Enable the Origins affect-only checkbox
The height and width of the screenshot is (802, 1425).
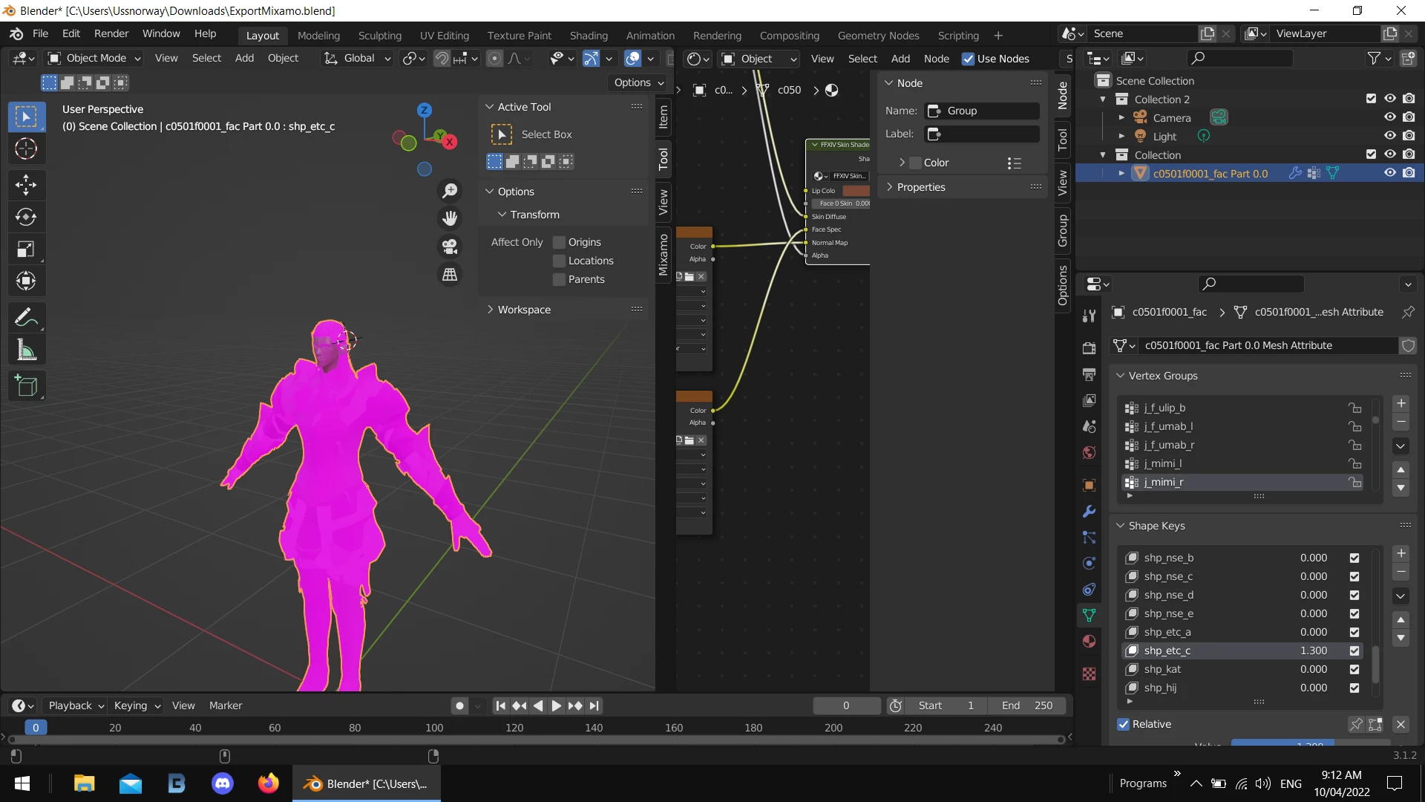point(560,242)
